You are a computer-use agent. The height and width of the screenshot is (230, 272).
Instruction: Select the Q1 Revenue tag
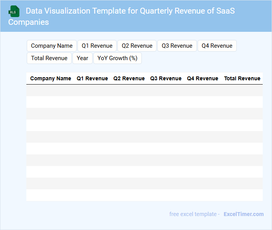pos(97,46)
